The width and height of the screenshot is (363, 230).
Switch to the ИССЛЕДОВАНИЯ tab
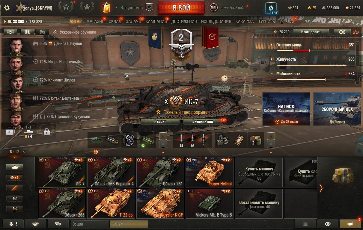click(x=216, y=21)
